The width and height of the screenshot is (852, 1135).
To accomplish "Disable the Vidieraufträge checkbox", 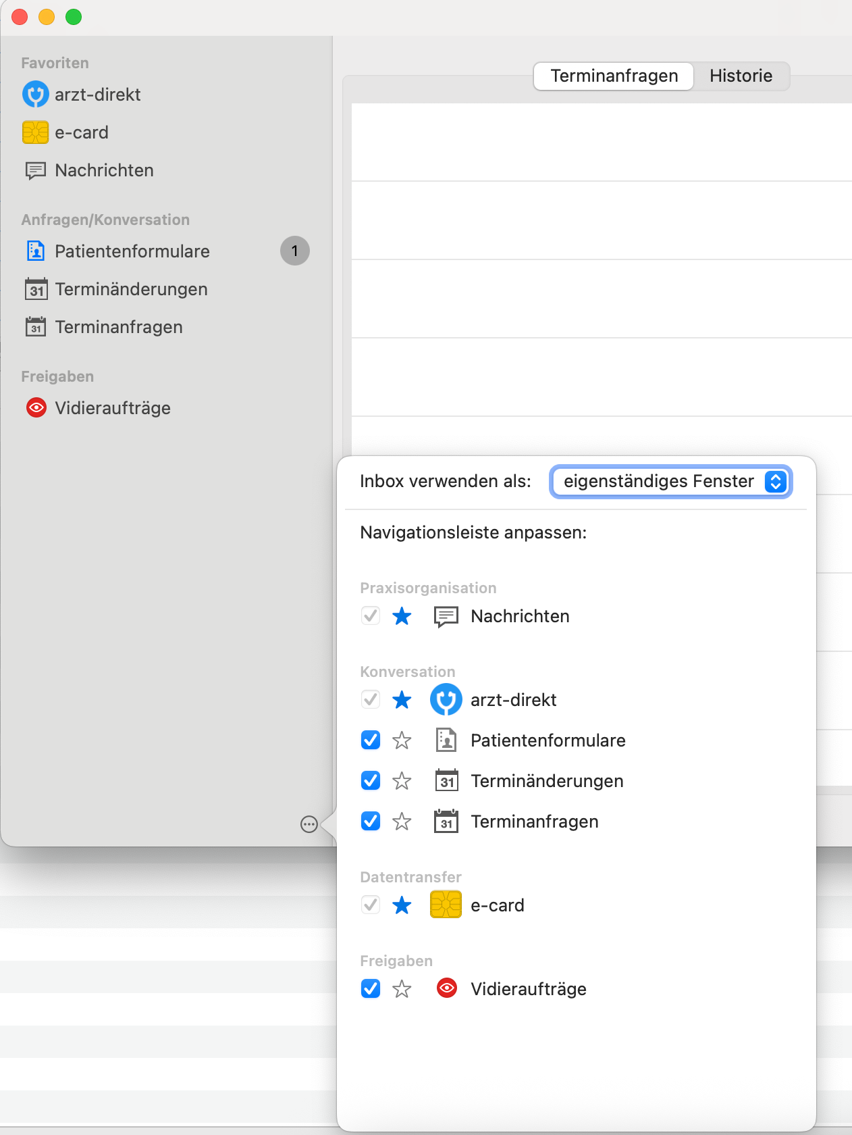I will pos(371,989).
